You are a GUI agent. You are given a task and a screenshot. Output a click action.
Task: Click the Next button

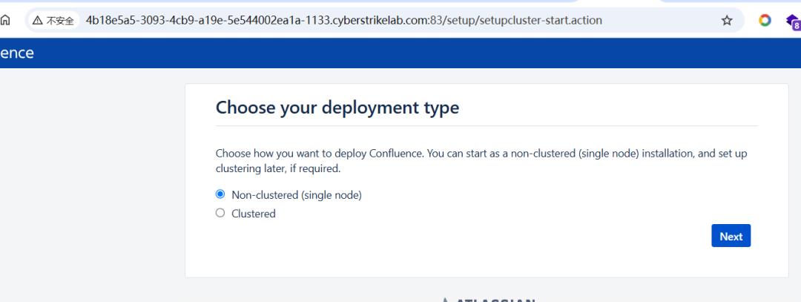click(x=731, y=236)
